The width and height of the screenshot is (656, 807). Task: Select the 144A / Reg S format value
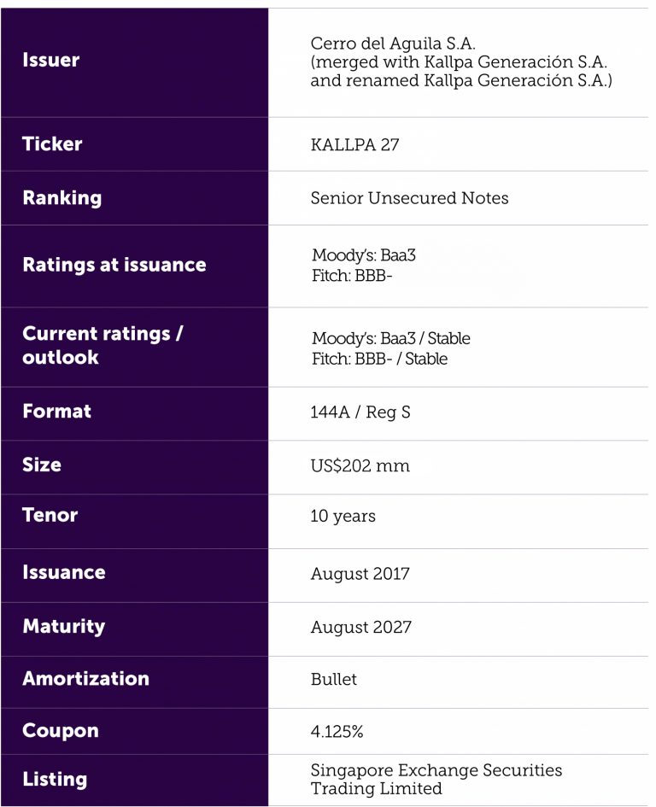pos(360,412)
